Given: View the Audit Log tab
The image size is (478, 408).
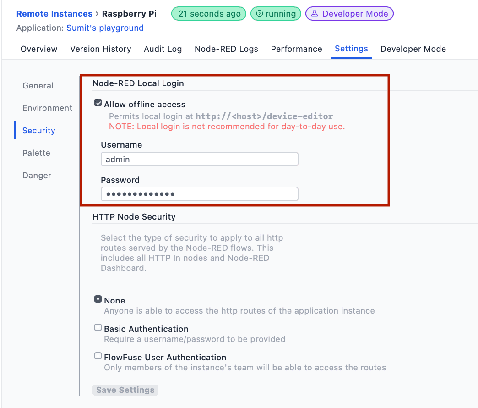Looking at the screenshot, I should click(163, 49).
